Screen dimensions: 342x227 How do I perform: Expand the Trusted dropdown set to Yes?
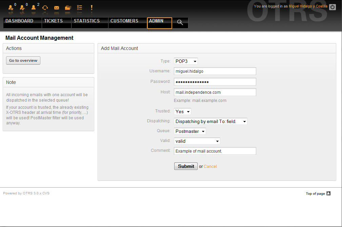[183, 111]
